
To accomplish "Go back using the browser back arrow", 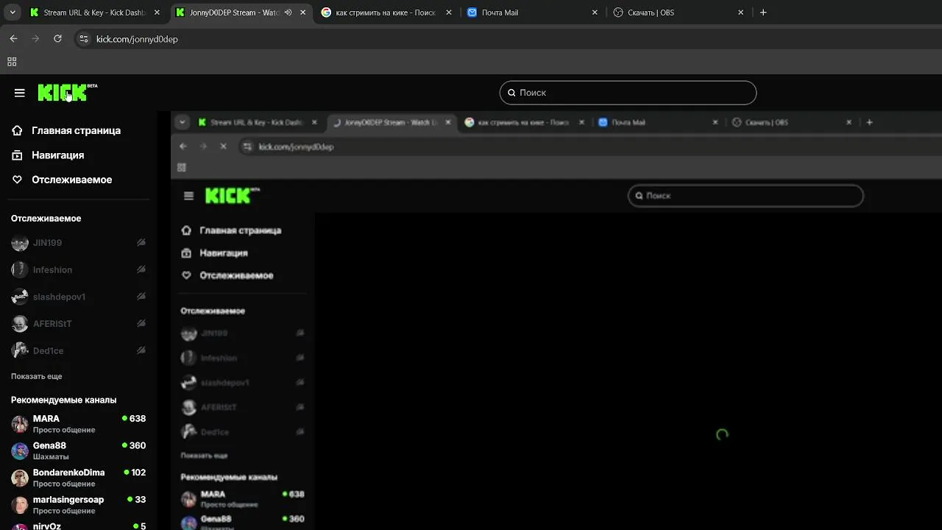I will click(13, 39).
